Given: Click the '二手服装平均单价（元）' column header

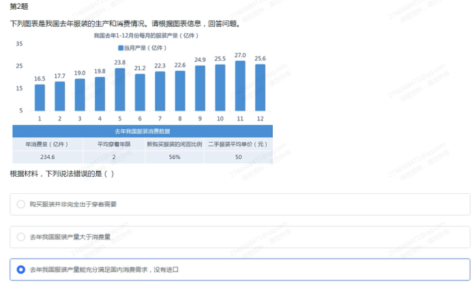Looking at the screenshot, I should click(x=238, y=144).
